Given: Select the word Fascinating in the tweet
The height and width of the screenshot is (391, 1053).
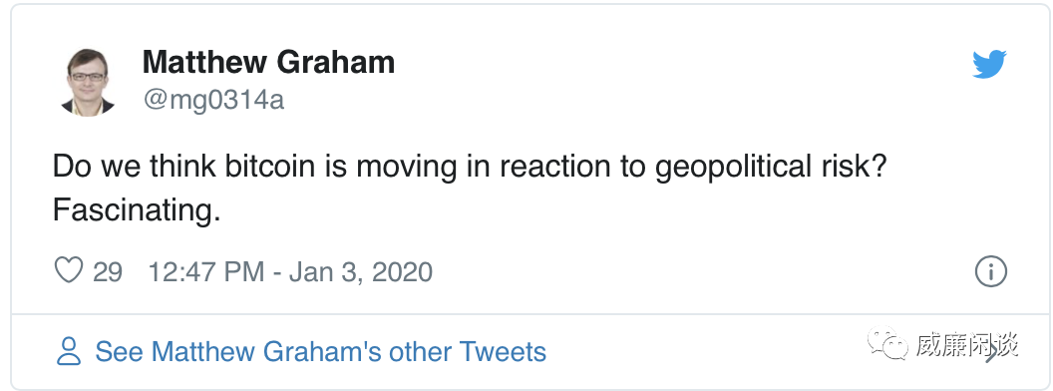Looking at the screenshot, I should [x=137, y=210].
